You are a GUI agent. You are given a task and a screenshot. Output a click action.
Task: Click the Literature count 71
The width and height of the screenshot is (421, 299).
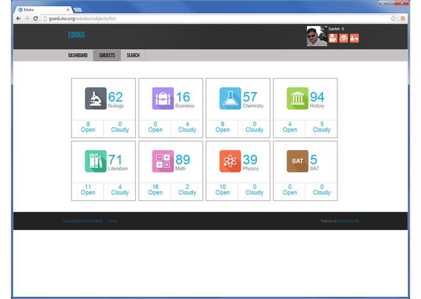(x=115, y=160)
